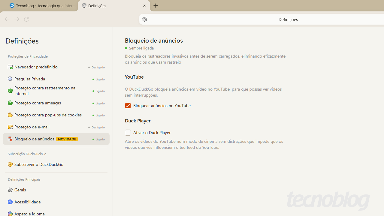This screenshot has width=384, height=216.
Task: Enable the Ativar o Duck Player checkbox
Action: point(128,133)
